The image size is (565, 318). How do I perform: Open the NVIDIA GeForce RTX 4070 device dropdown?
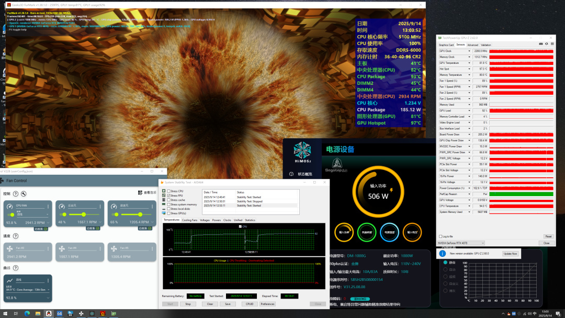pyautogui.click(x=461, y=243)
